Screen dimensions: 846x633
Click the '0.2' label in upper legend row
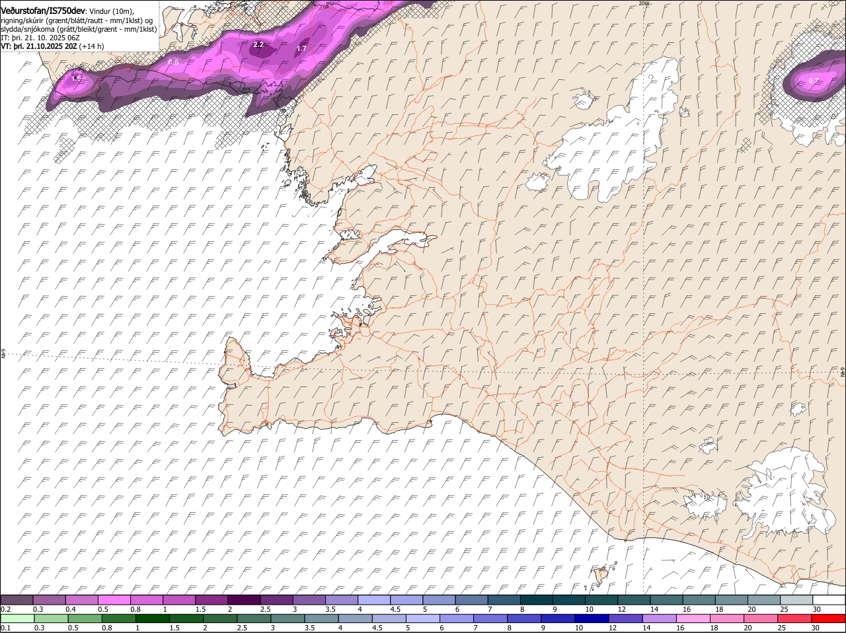coord(5,609)
